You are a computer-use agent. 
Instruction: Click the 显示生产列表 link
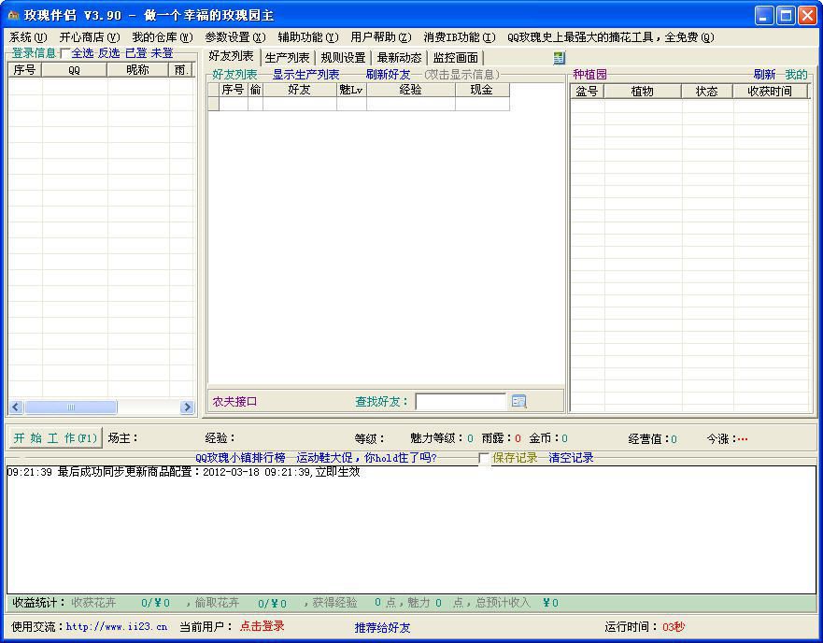306,75
